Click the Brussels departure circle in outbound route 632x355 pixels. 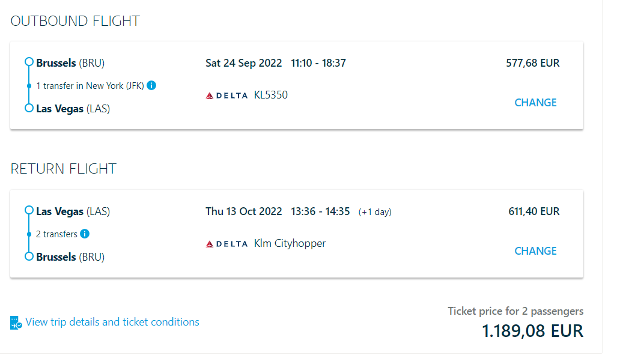click(x=28, y=62)
